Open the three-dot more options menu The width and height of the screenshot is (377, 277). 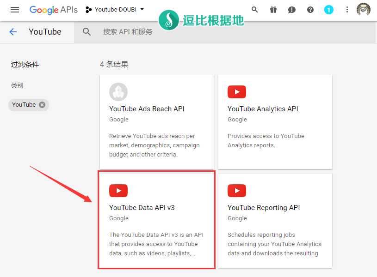[x=347, y=10]
